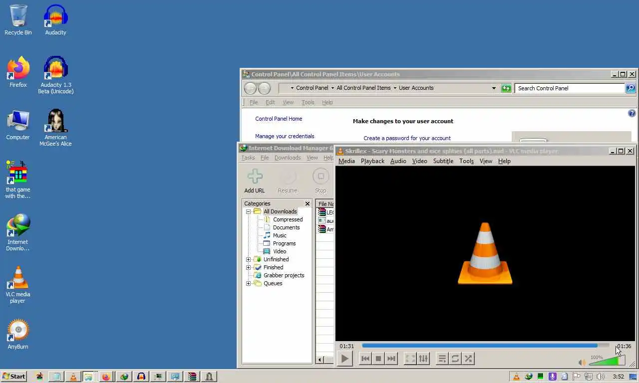Click the Search Control Panel field
The height and width of the screenshot is (383, 639).
(570, 88)
